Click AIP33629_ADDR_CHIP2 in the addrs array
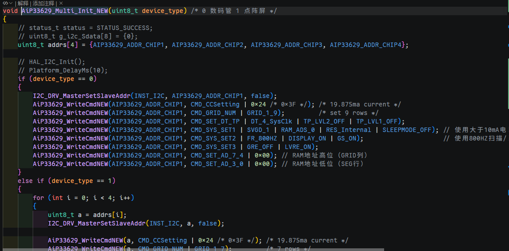Image resolution: width=509 pixels, height=251 pixels. coord(207,45)
